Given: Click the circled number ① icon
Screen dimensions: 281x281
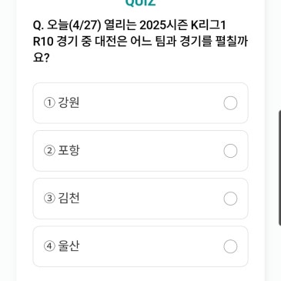Looking at the screenshot, I should point(49,103).
